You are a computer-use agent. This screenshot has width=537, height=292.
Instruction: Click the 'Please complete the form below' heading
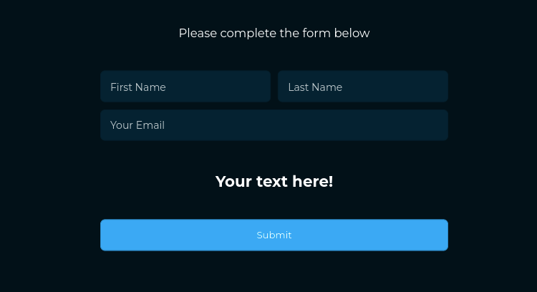(x=274, y=33)
